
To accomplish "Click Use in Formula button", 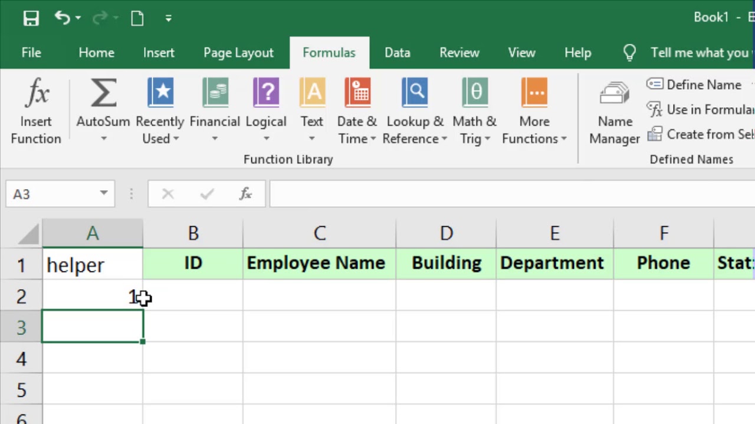I will coord(701,110).
